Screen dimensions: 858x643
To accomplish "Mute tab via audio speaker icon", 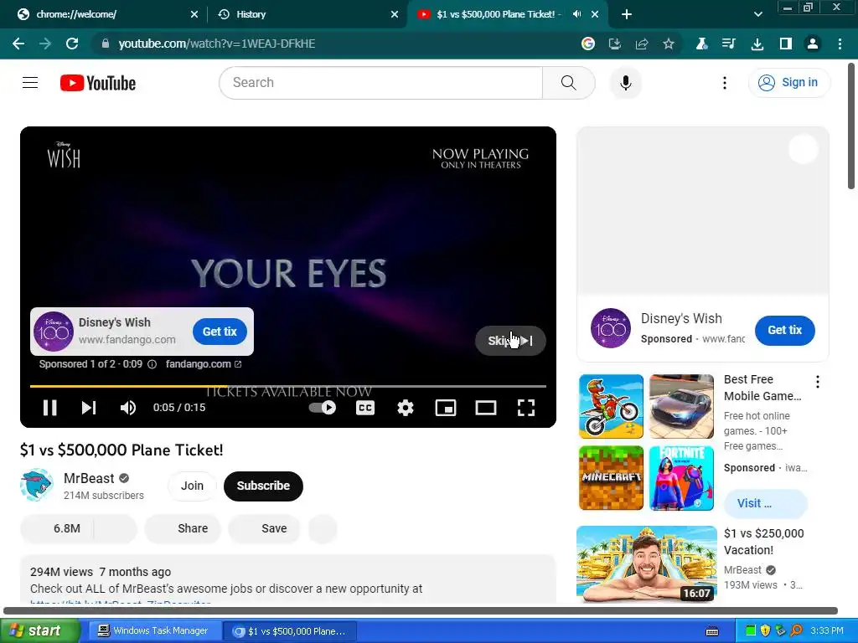I will click(x=576, y=14).
